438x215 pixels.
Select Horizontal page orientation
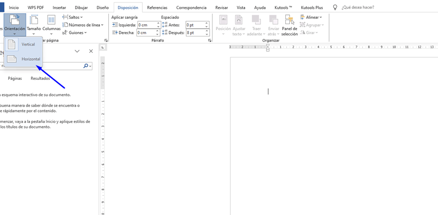[x=23, y=59]
